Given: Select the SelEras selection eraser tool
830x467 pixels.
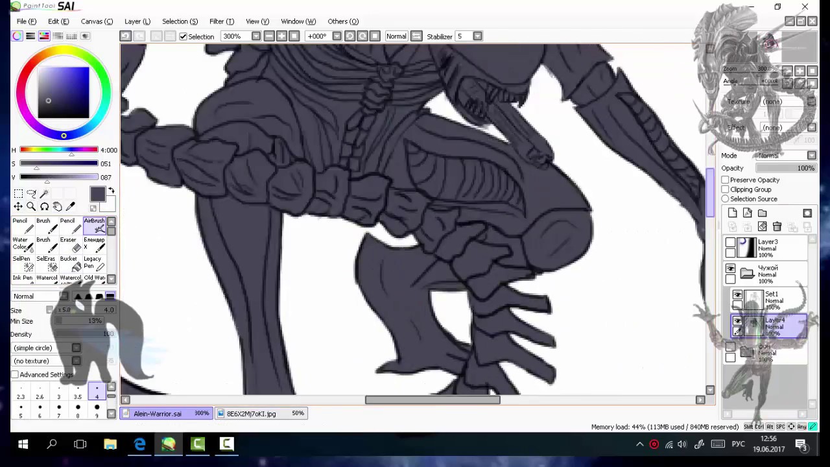Looking at the screenshot, I should (47, 263).
